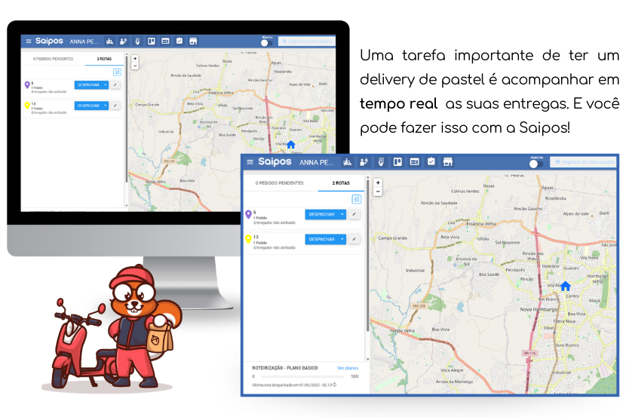
Task: Open hamburger menu on the monitor screen
Action: (29, 41)
